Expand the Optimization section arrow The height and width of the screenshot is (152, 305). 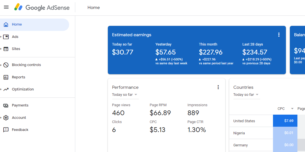(1, 89)
